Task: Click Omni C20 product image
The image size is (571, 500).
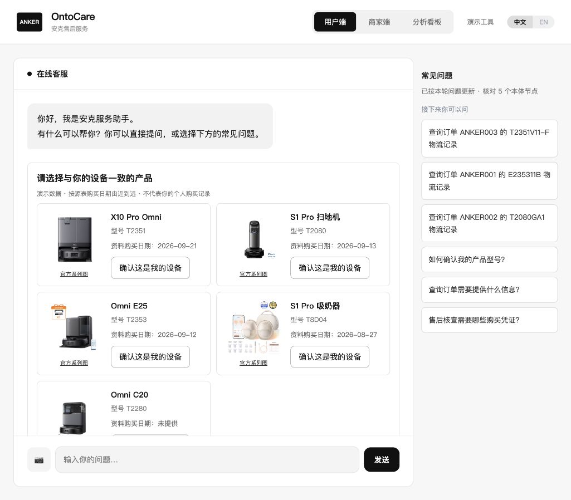Action: click(x=73, y=418)
